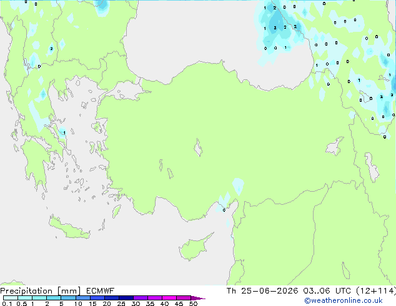Select the 25 mm legend color swatch
The width and height of the screenshot is (396, 306).
point(126,298)
